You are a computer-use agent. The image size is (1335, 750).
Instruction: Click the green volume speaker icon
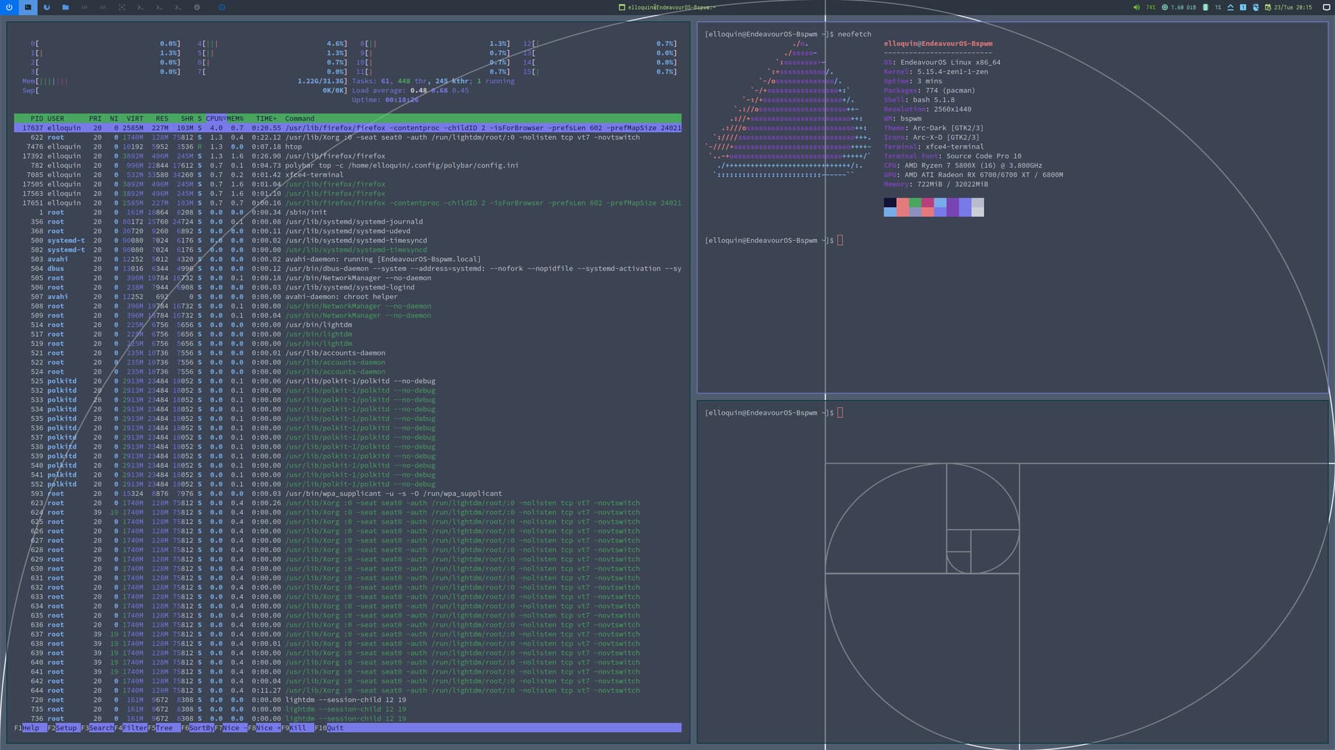(1136, 7)
